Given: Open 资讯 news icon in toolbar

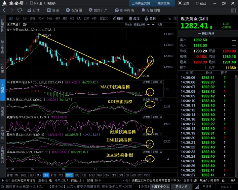Looking at the screenshot, I should point(53,10).
